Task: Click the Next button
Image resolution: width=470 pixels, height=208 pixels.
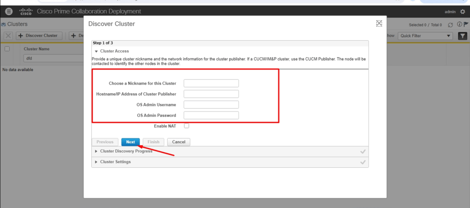Action: (130, 142)
